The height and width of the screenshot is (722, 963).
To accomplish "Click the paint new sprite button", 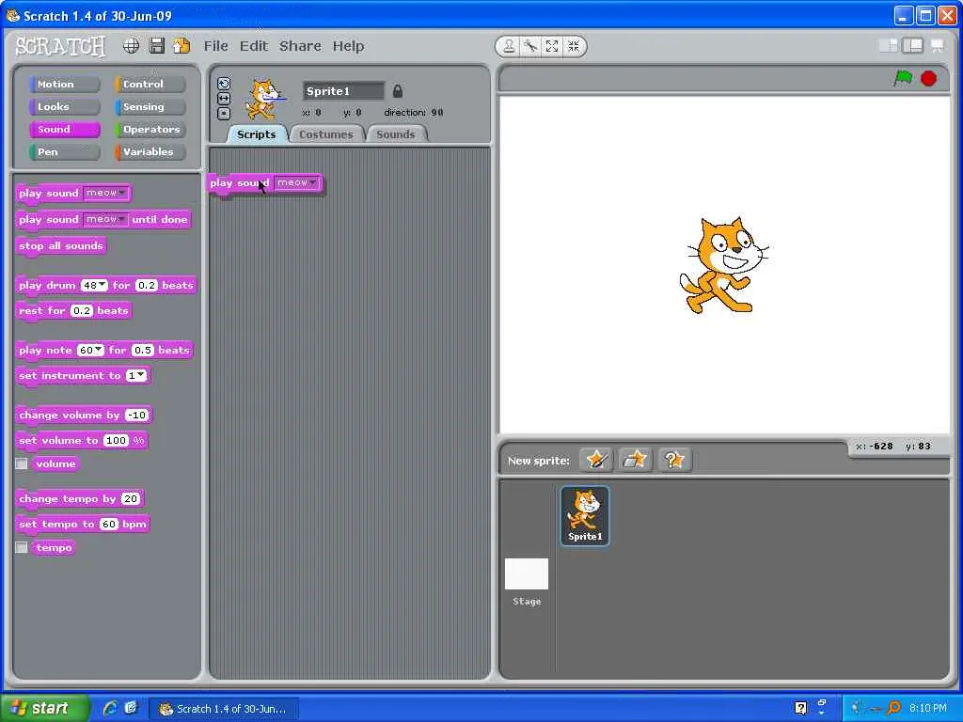I will 595,459.
